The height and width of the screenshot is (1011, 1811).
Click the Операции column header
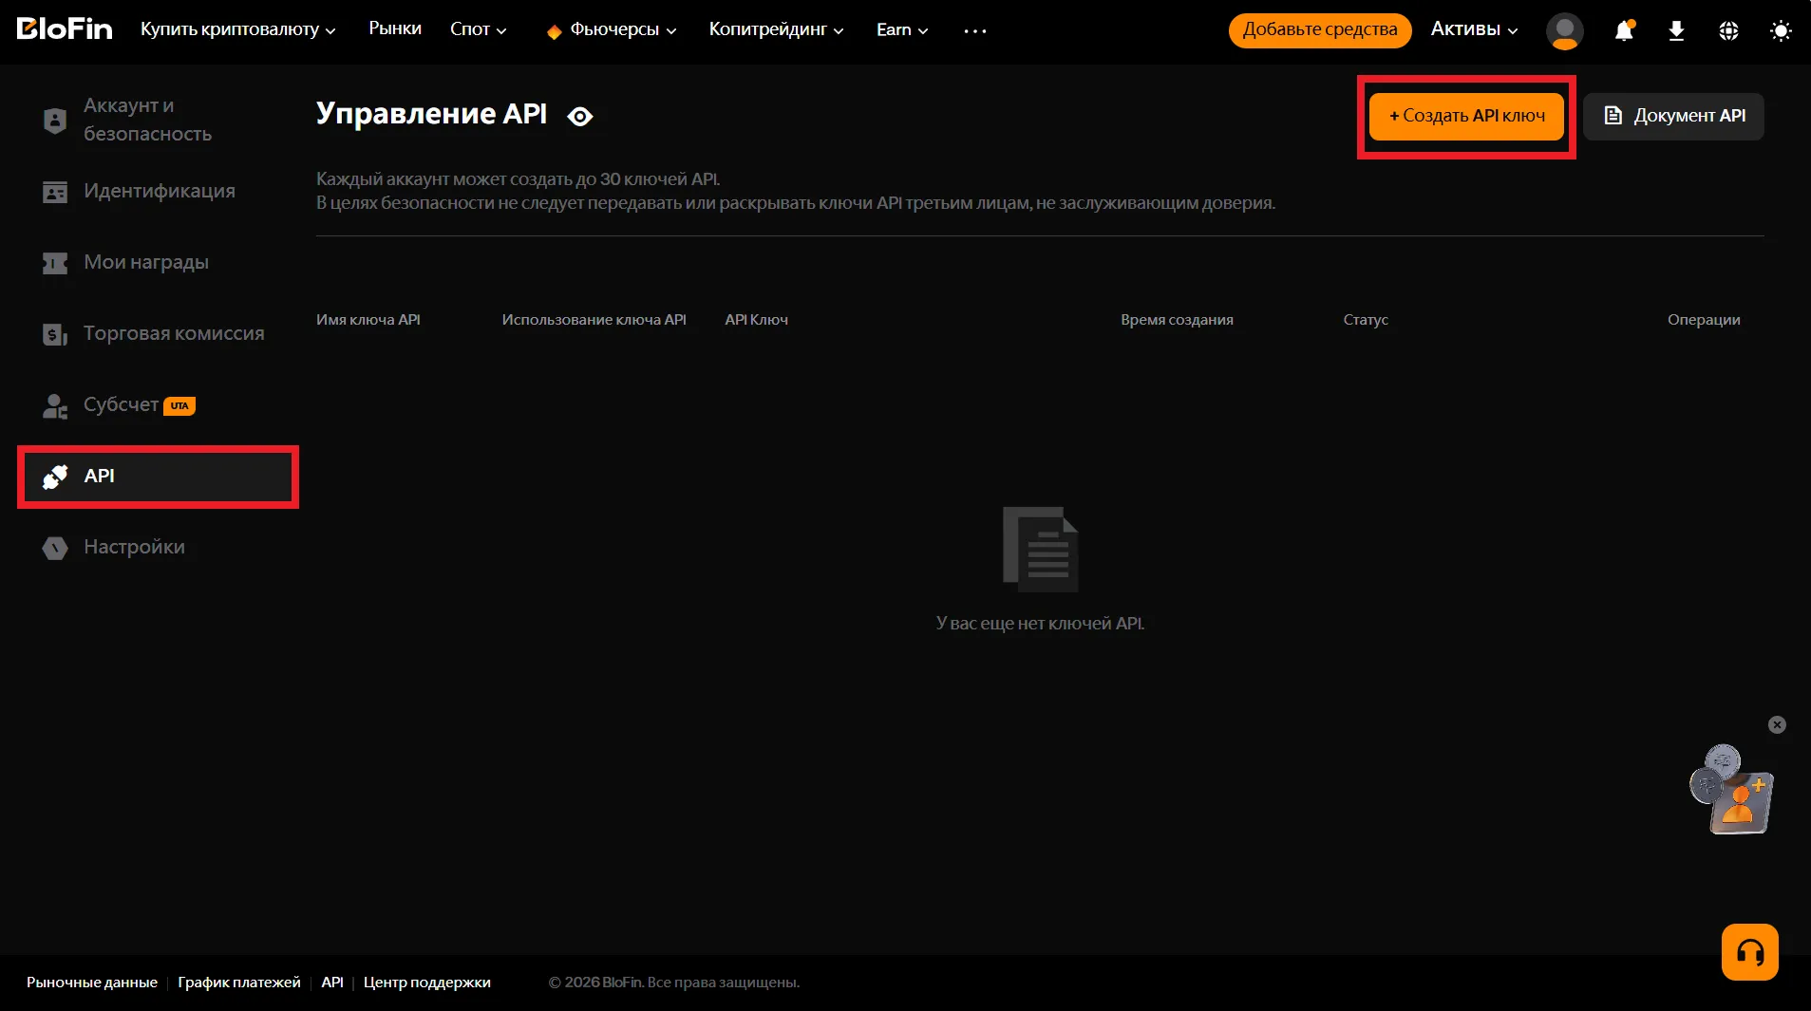[1704, 320]
